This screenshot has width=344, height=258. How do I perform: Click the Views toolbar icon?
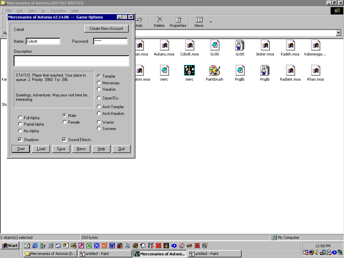(199, 22)
